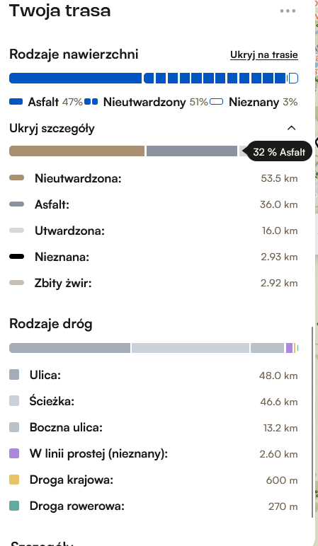The height and width of the screenshot is (546, 318).
Task: Click the dashed Nieutwardzony segment of blue bar
Action: click(x=215, y=78)
